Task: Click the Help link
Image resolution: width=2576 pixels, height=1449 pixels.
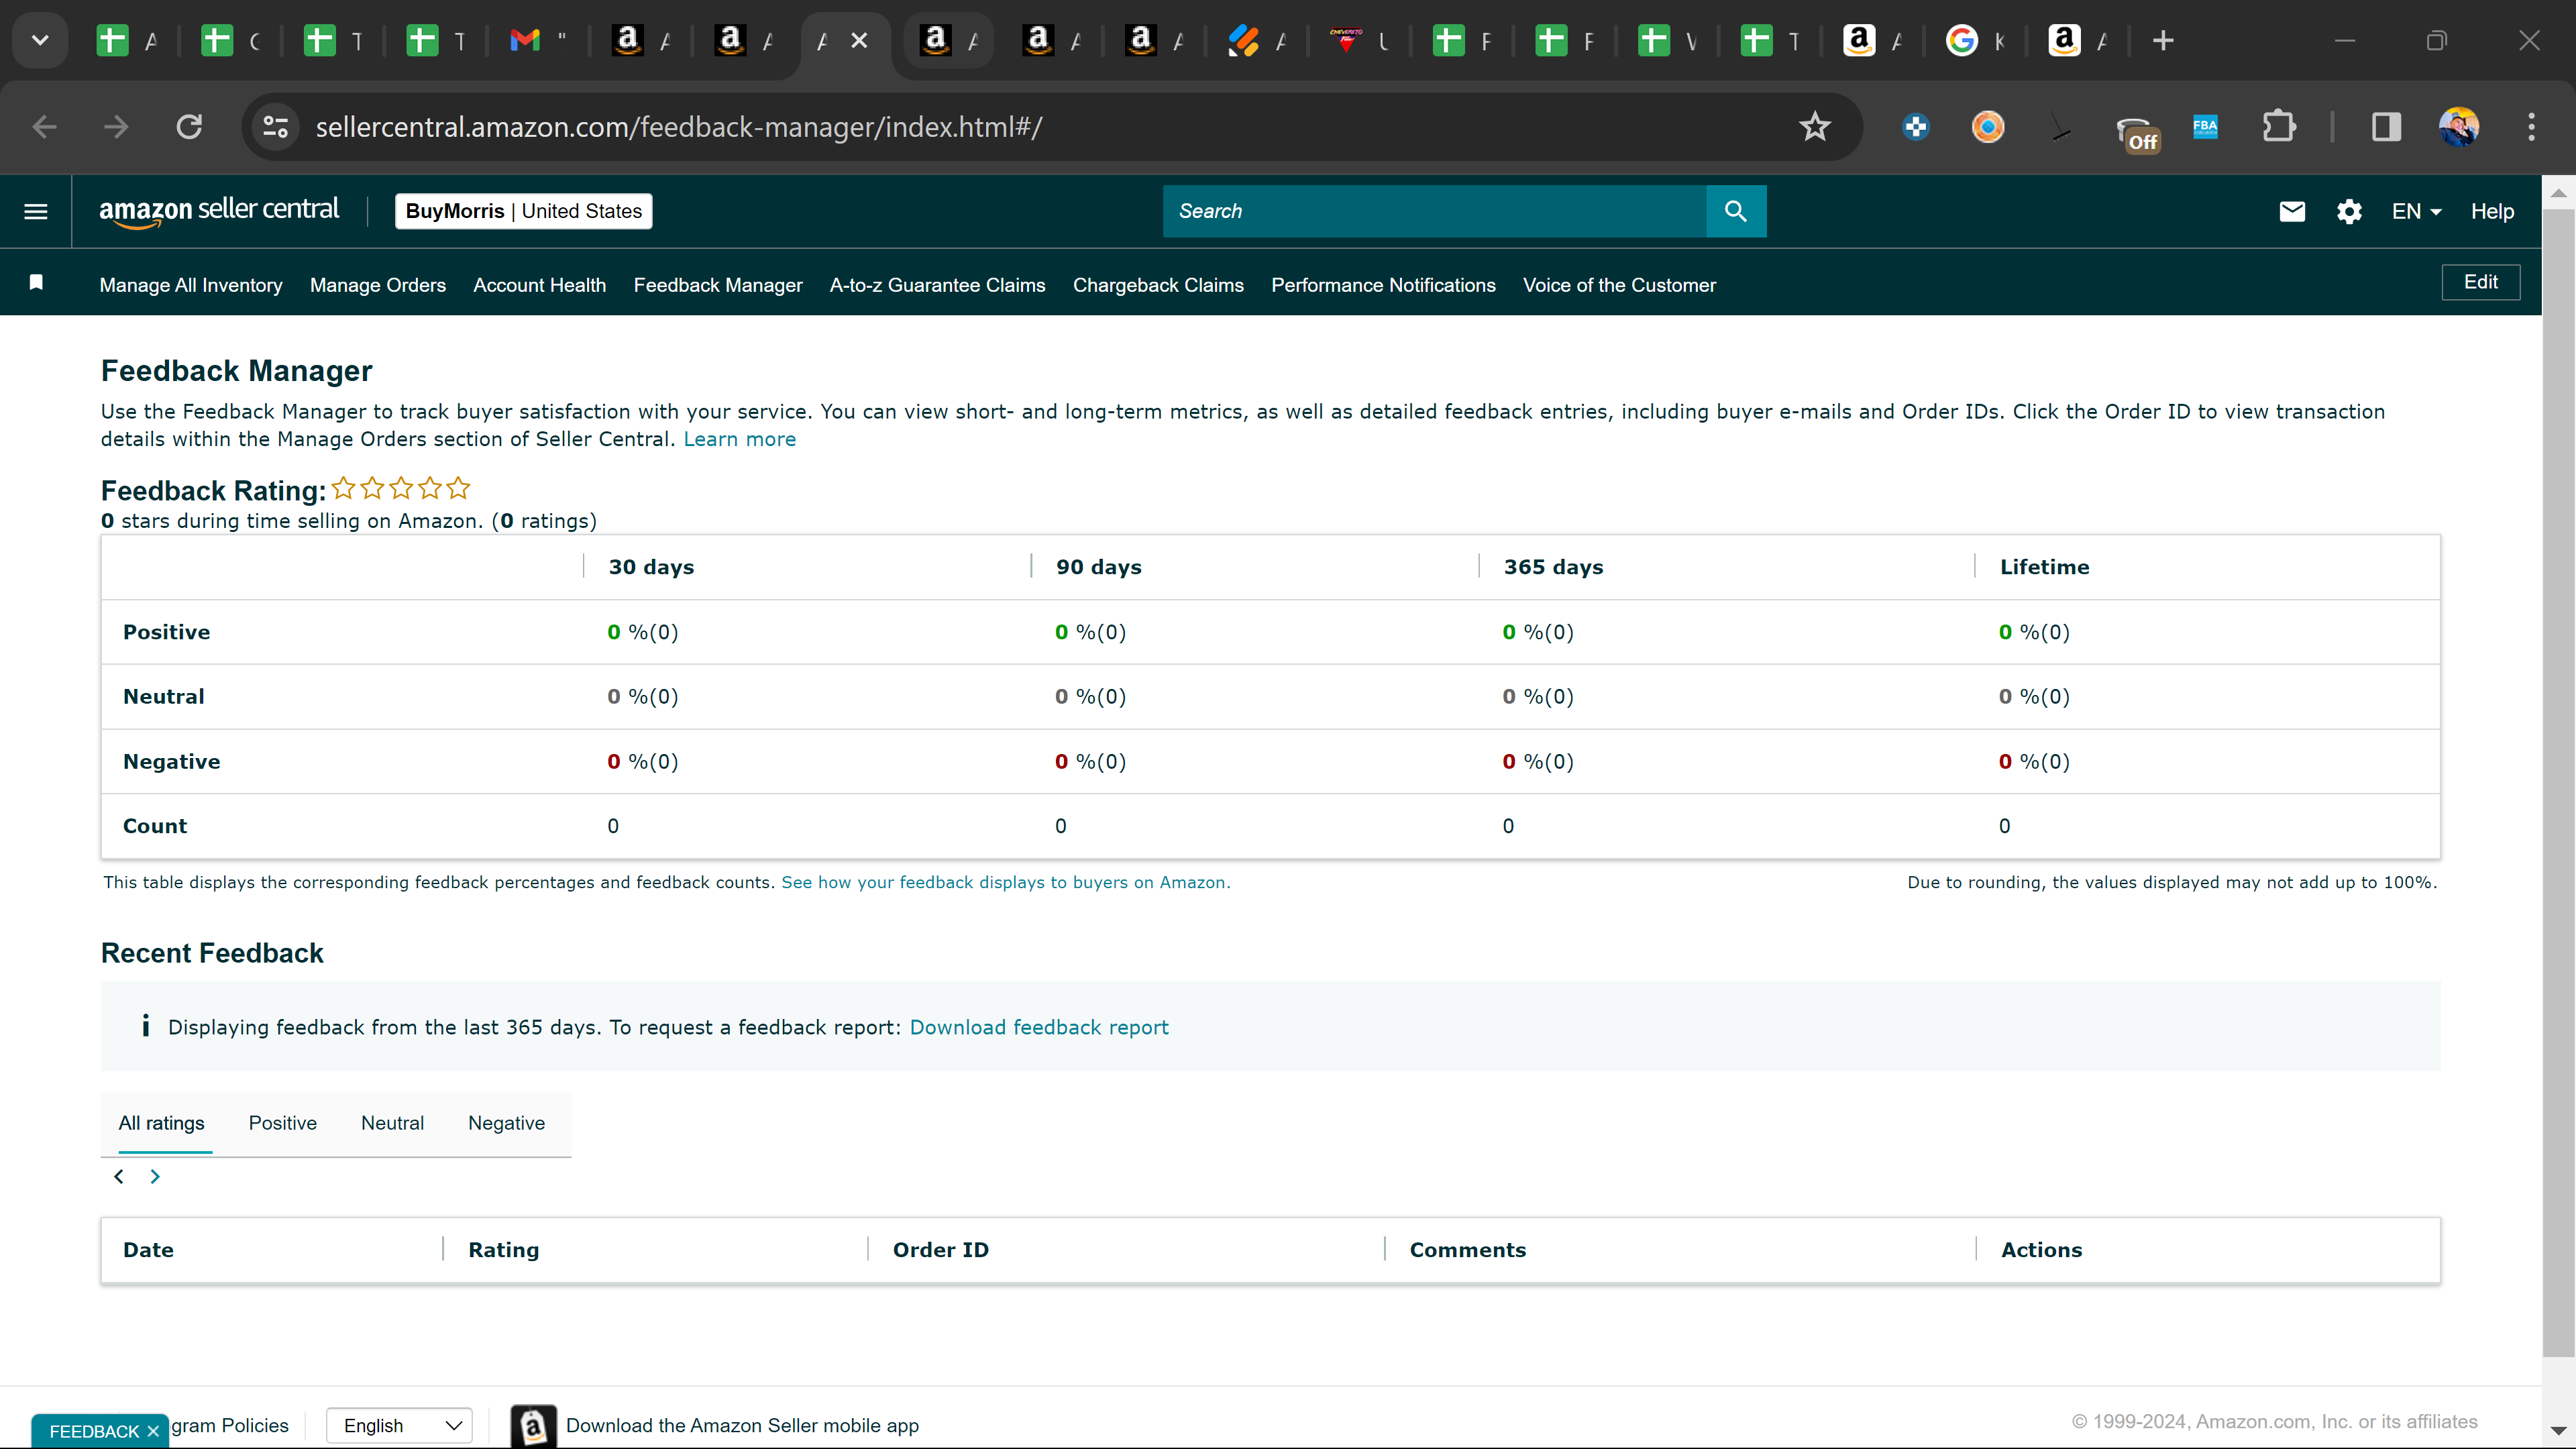Action: (x=2492, y=211)
